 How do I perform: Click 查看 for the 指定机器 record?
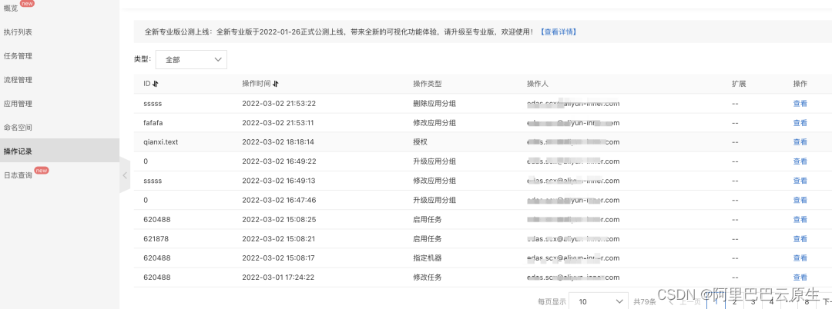click(800, 258)
